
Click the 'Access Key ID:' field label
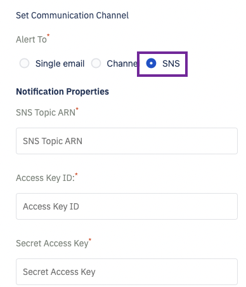(x=46, y=178)
